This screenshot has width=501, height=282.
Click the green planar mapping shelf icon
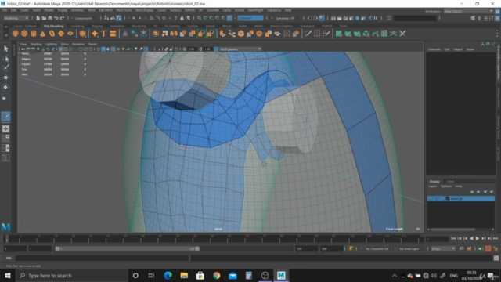tap(339, 34)
